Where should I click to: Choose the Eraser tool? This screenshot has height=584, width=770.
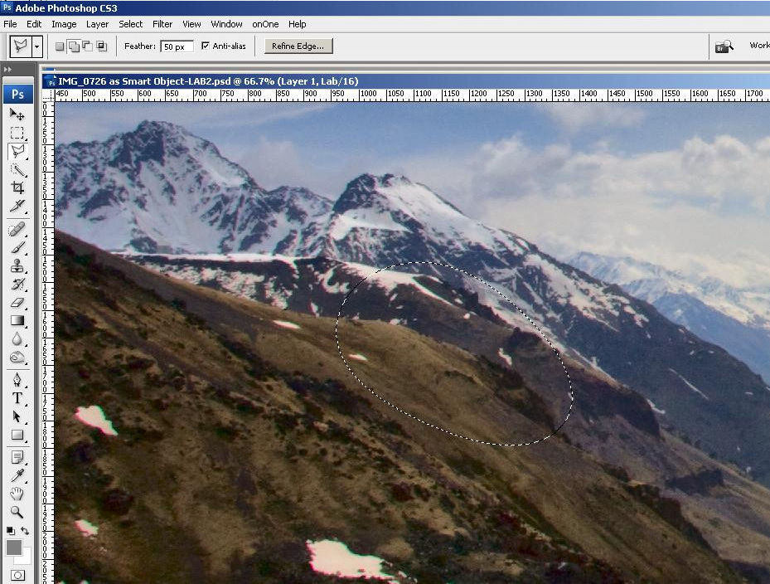point(17,303)
